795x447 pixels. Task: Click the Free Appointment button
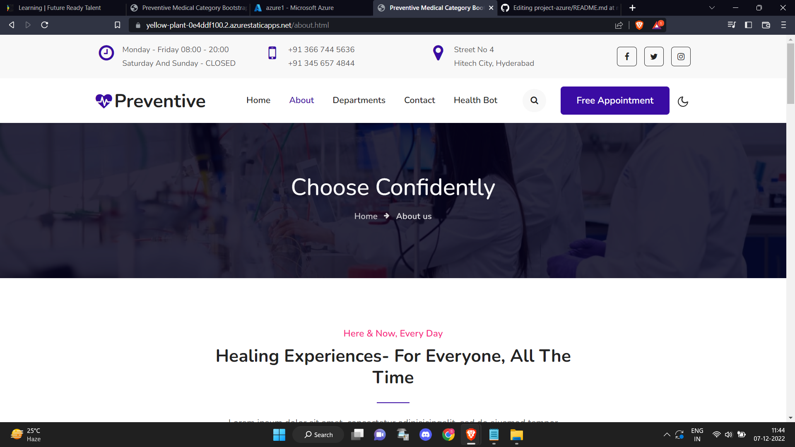coord(614,101)
